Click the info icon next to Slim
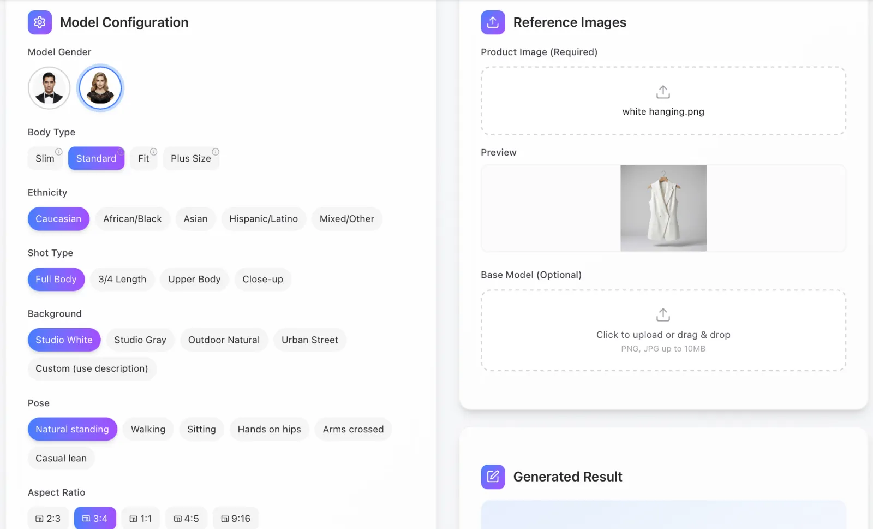 click(58, 152)
